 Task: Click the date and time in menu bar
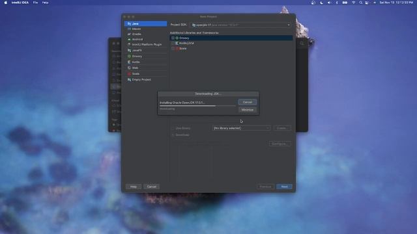pyautogui.click(x=396, y=3)
